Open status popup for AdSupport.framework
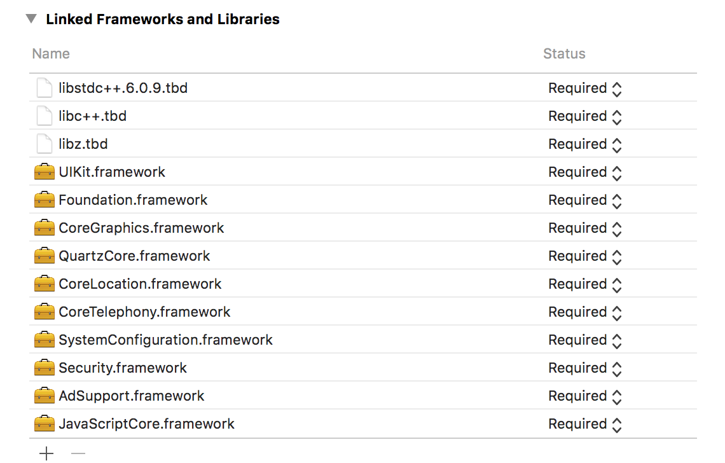Screen dimensions: 725x463 click(585, 396)
